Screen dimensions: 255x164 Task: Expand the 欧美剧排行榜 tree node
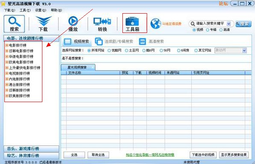7,96
